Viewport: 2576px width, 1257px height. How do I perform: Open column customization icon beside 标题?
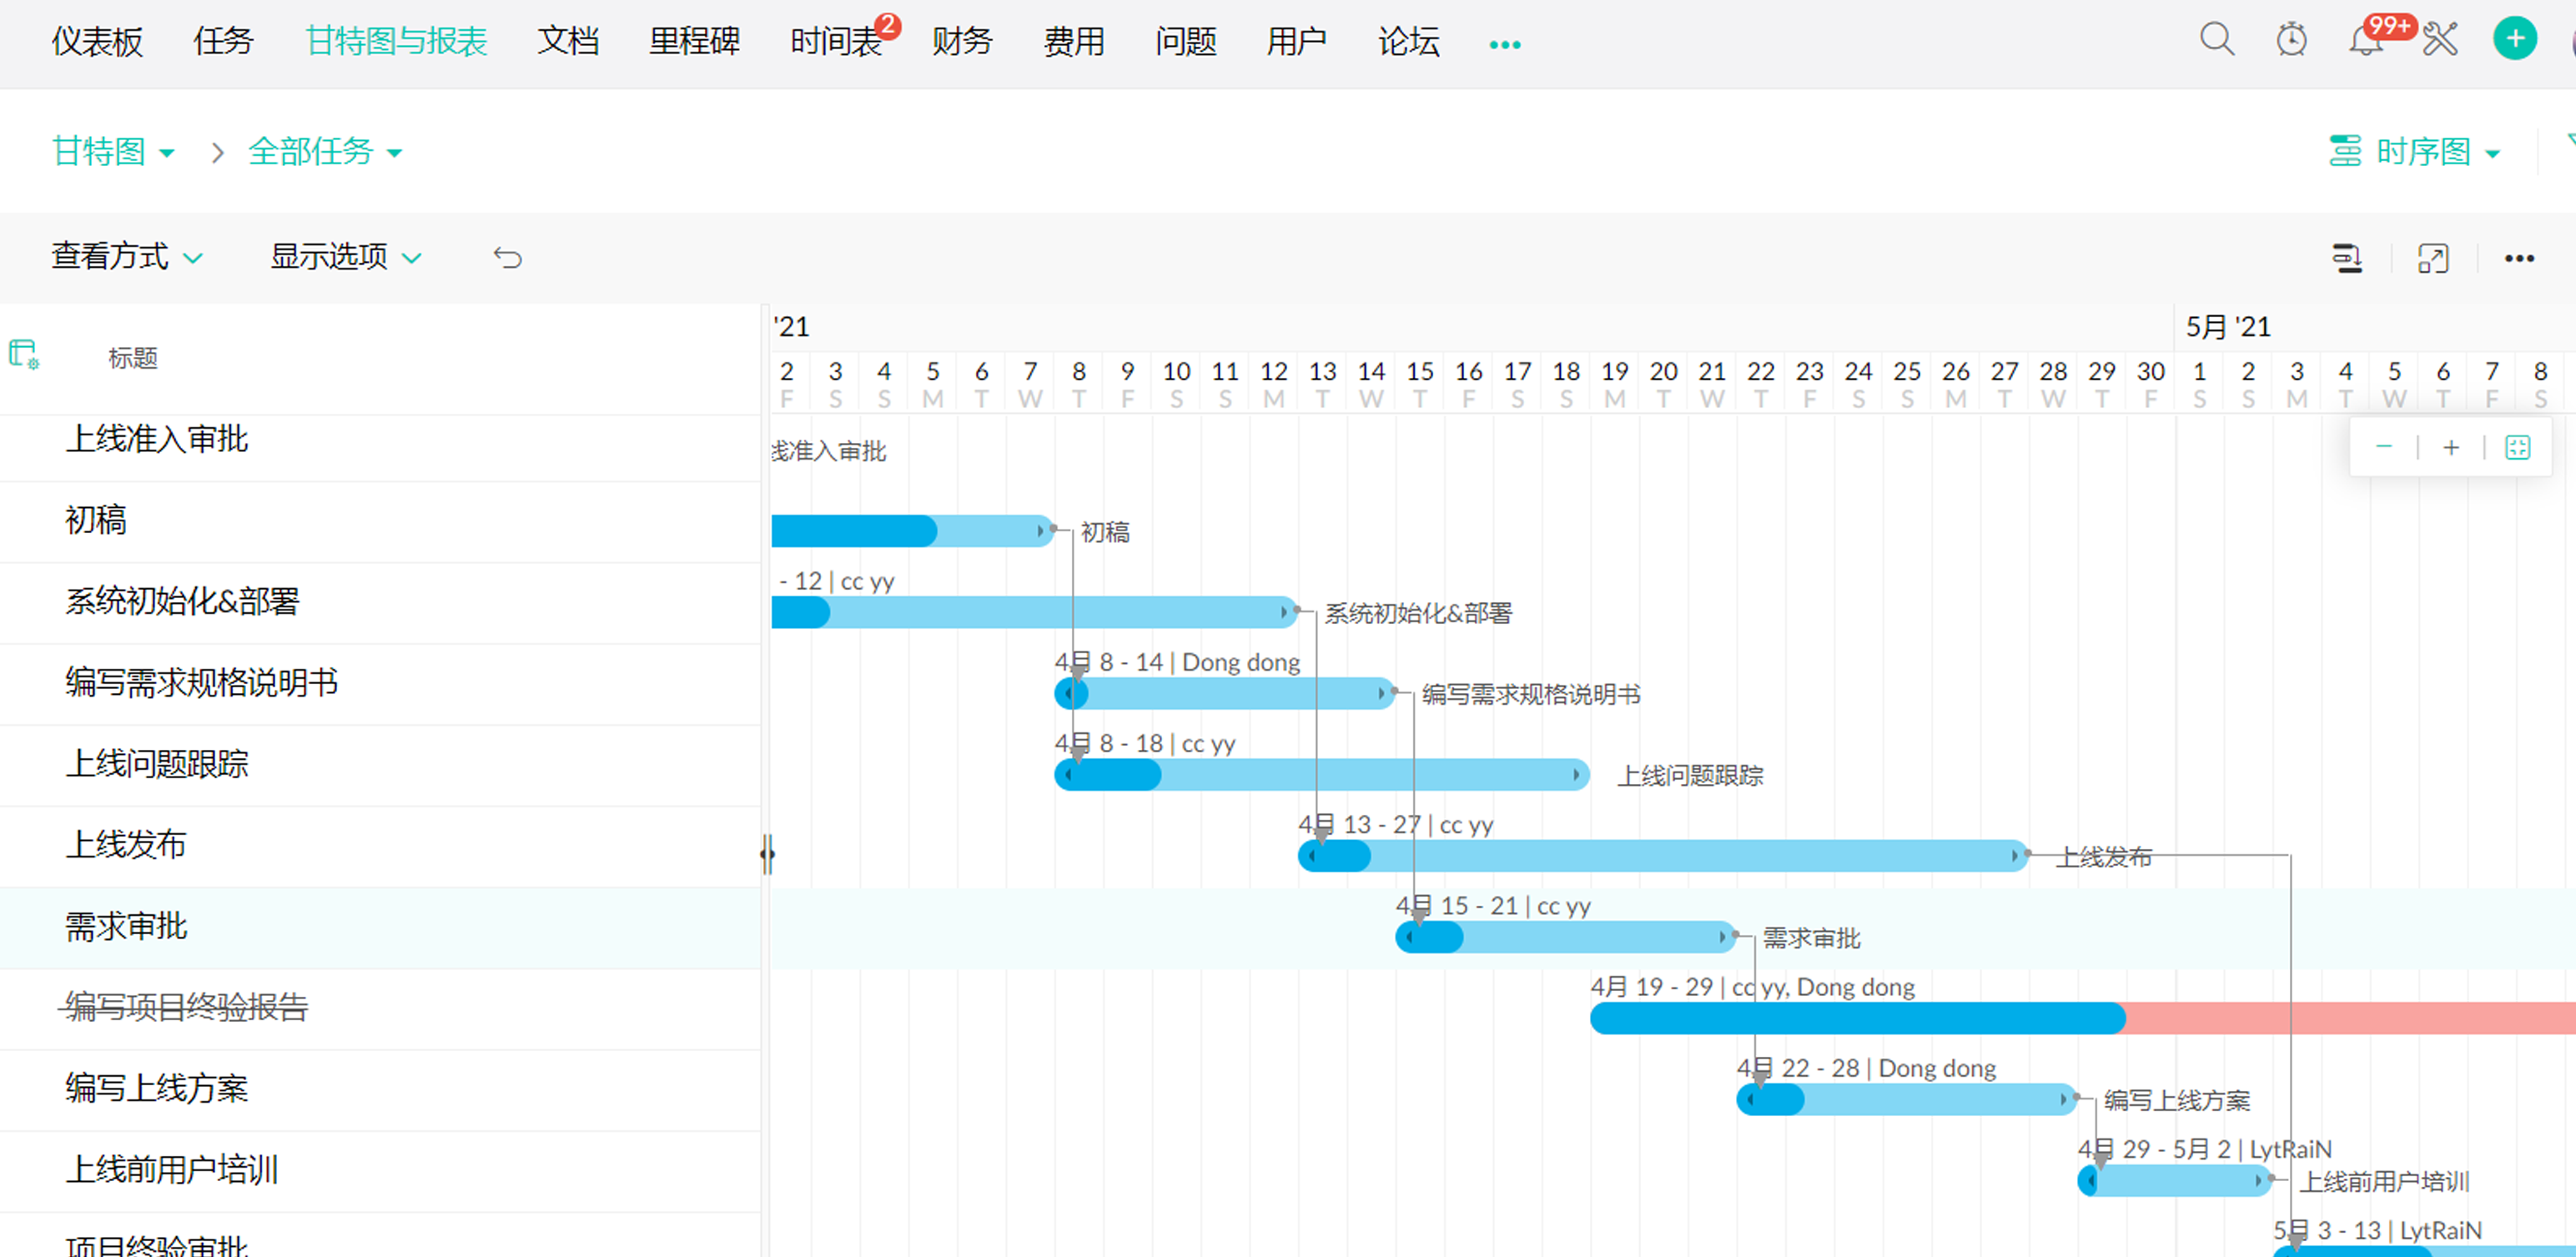[23, 354]
